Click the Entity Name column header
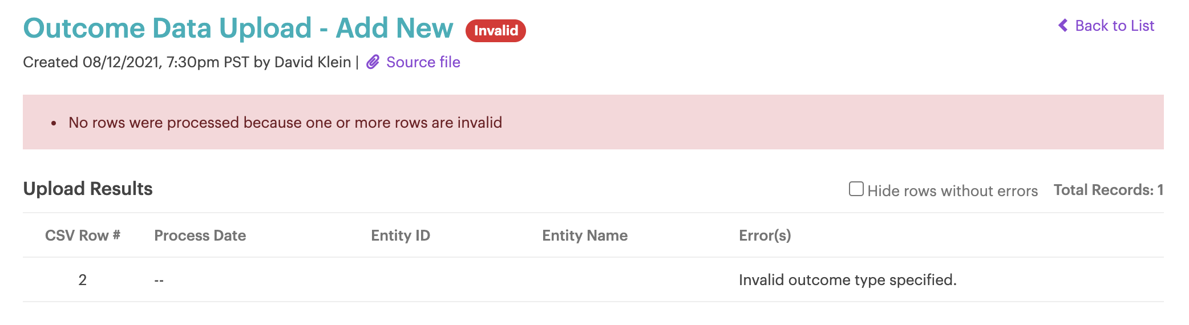 click(x=584, y=235)
